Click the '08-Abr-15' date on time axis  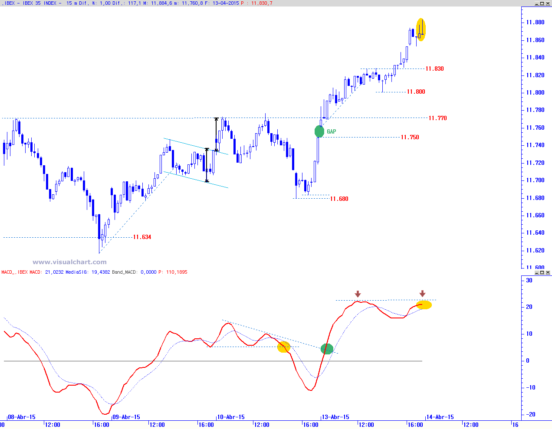[x=22, y=417]
